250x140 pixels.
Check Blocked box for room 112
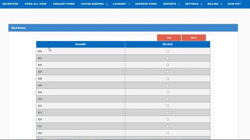coord(168,106)
